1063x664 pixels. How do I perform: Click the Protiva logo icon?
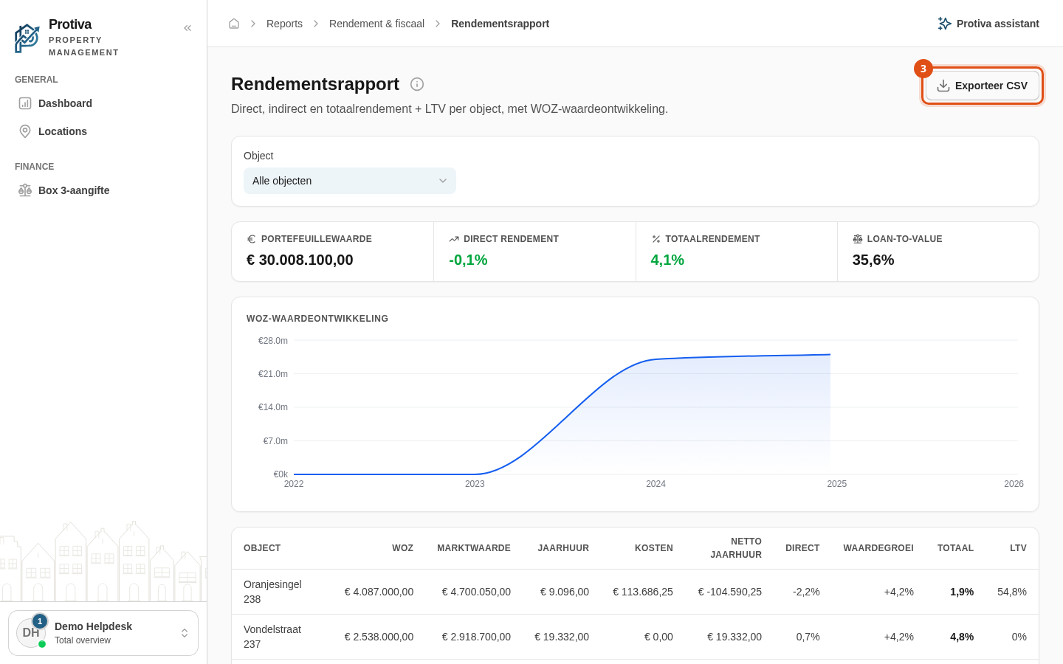(27, 38)
